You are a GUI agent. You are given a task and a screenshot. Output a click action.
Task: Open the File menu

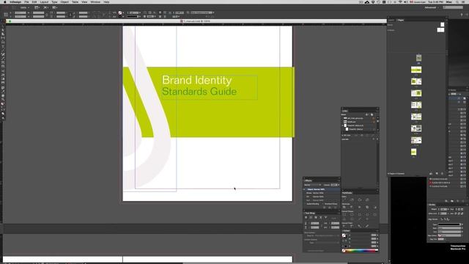26,1
